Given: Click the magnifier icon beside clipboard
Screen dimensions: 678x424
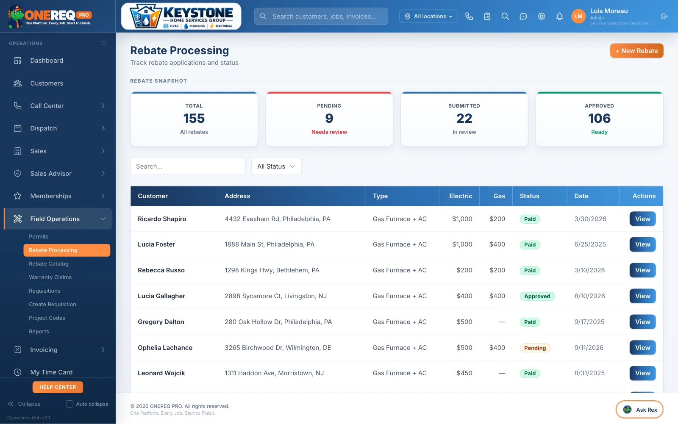Looking at the screenshot, I should [x=505, y=17].
